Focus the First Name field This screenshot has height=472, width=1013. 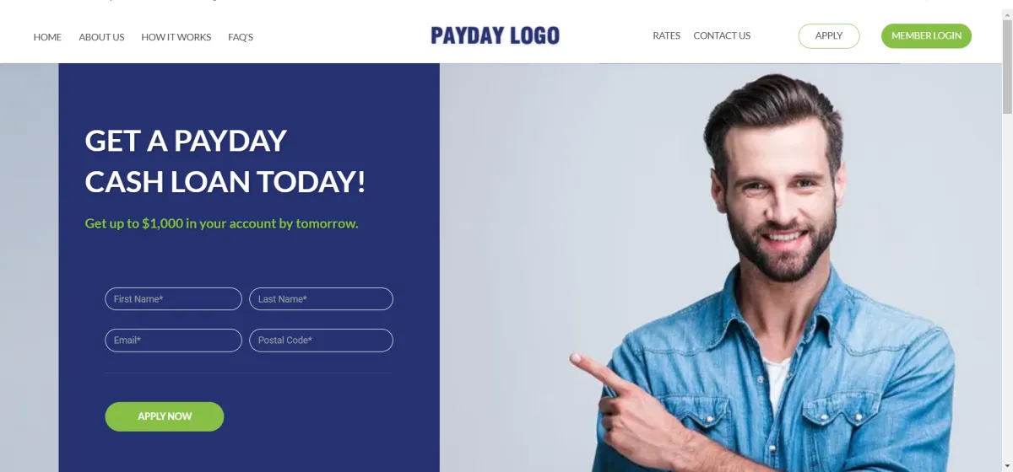(173, 299)
